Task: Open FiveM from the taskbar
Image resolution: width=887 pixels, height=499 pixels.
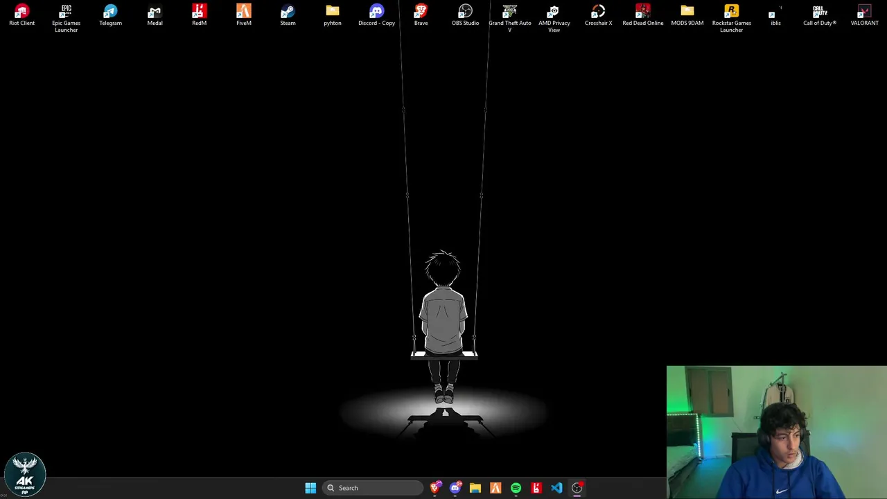Action: (x=495, y=488)
